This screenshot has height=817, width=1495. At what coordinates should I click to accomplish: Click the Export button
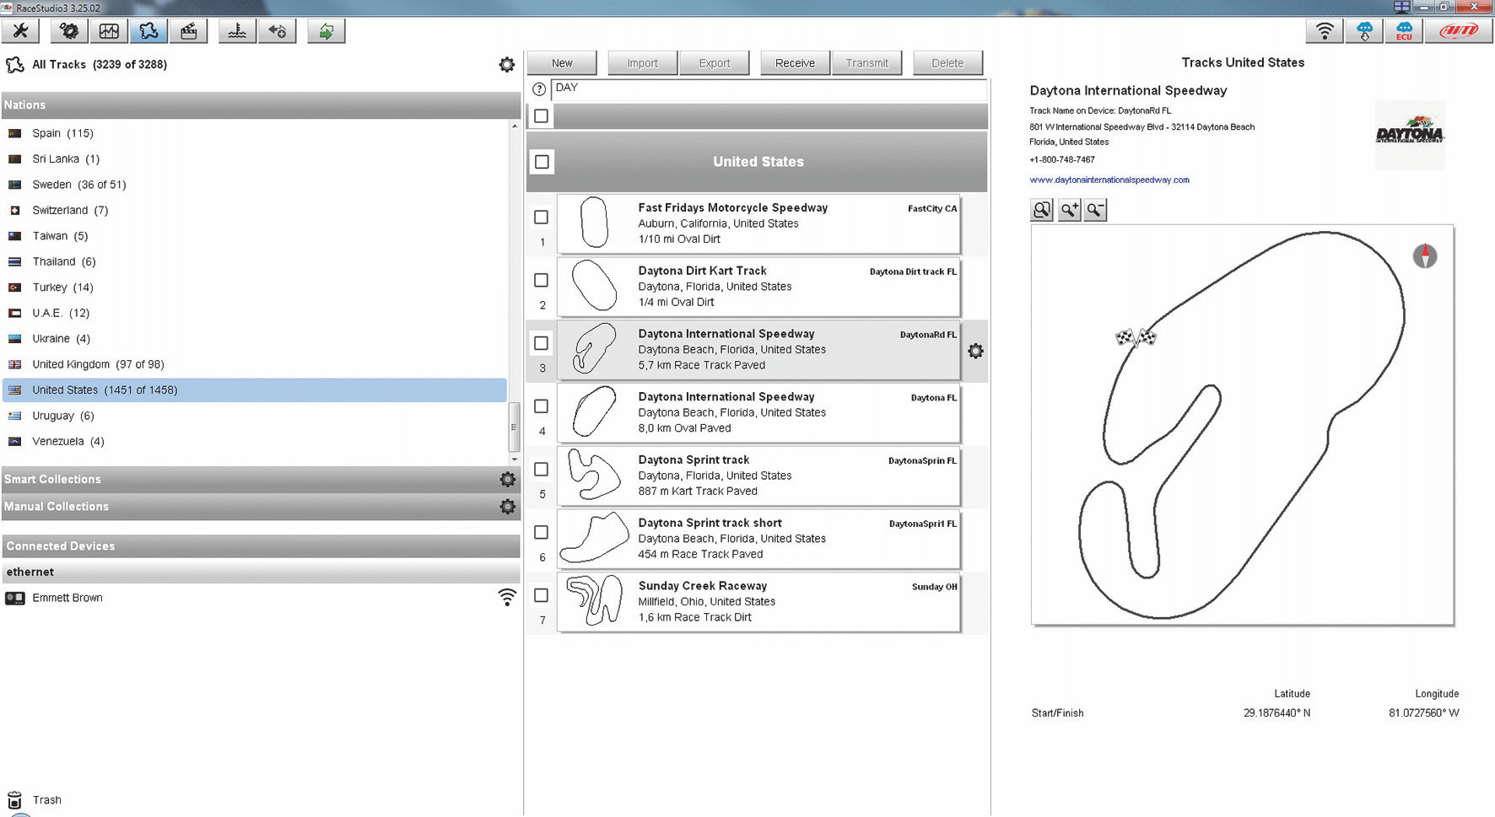pyautogui.click(x=715, y=63)
